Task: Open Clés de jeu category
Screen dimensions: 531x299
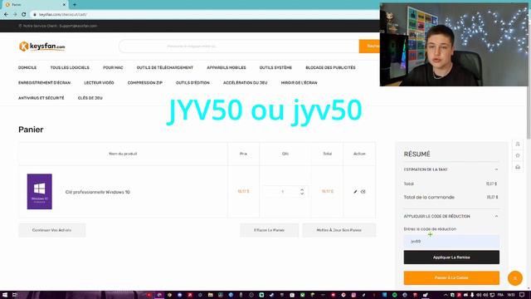Action: tap(90, 98)
